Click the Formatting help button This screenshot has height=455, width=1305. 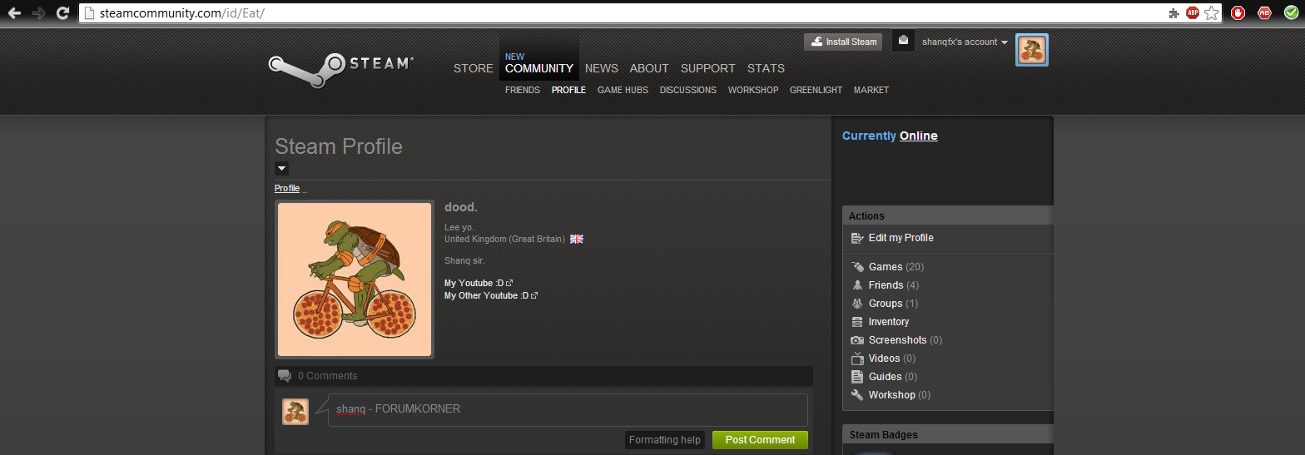pyautogui.click(x=665, y=440)
